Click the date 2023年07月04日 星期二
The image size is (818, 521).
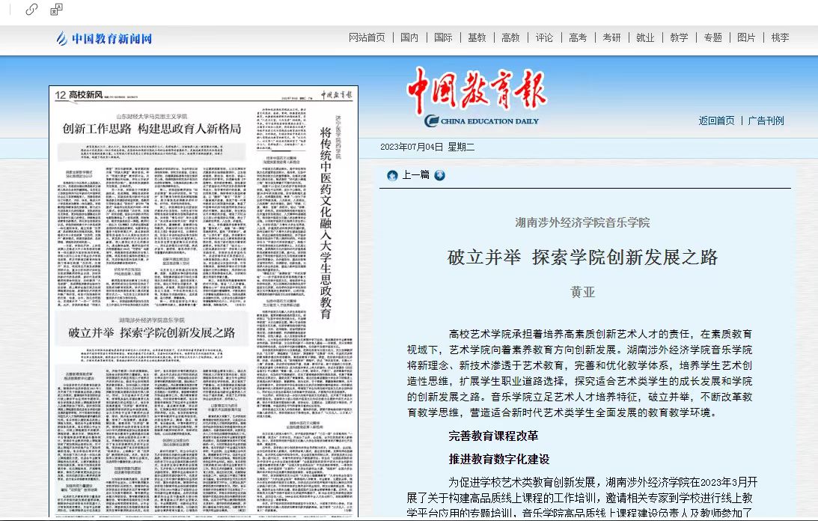427,147
